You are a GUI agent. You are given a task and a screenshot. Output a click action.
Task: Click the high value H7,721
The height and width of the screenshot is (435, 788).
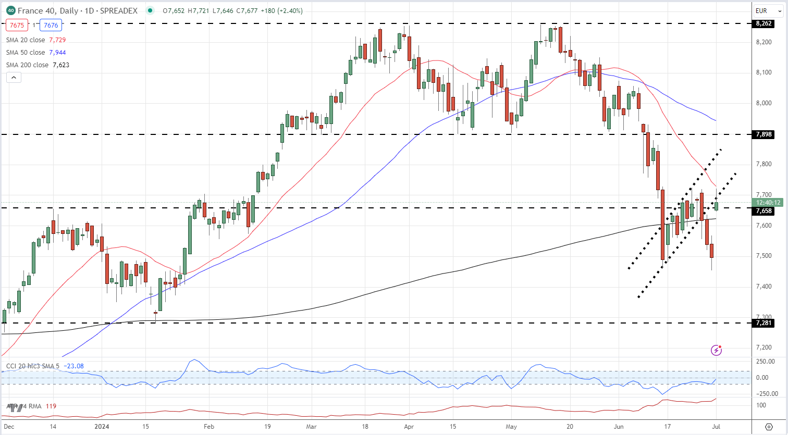pos(198,10)
